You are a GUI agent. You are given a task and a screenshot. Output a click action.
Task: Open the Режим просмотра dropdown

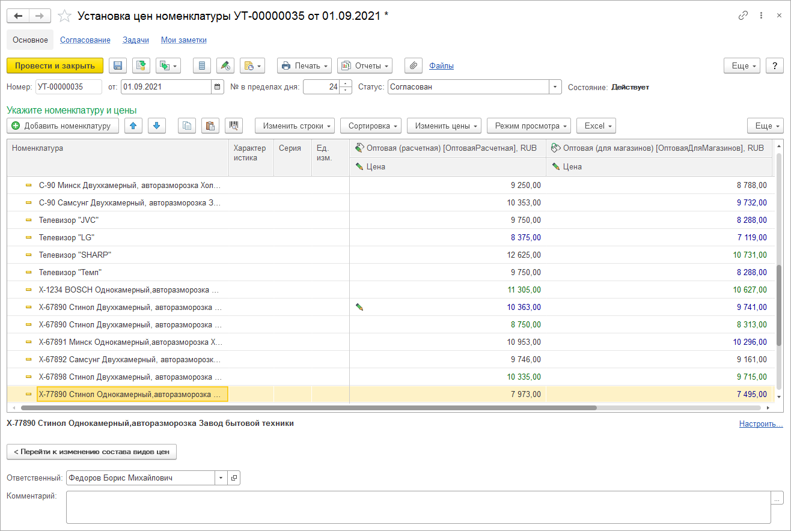point(528,126)
